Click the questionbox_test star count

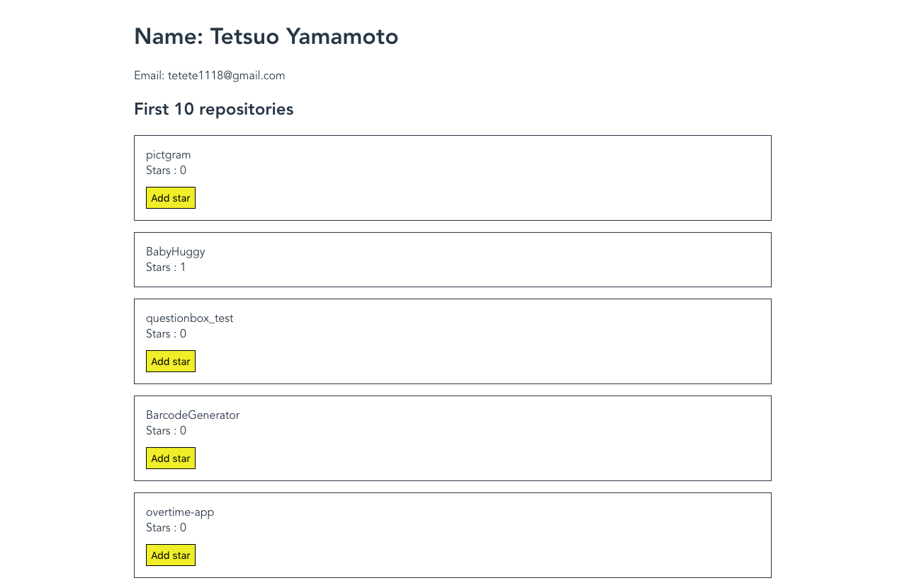coord(167,334)
